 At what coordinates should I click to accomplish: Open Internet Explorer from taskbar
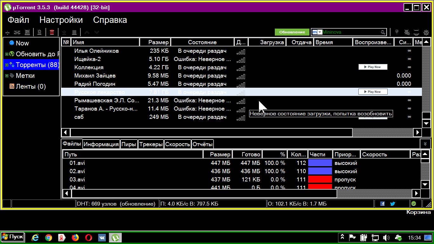coord(35,237)
